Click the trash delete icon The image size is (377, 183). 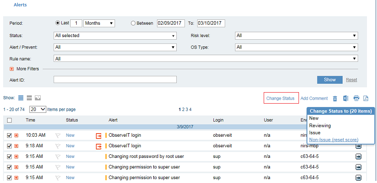335,98
